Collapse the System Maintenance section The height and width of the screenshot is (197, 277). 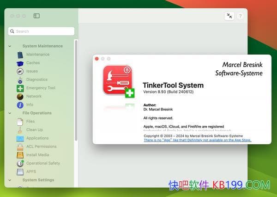tap(10, 46)
